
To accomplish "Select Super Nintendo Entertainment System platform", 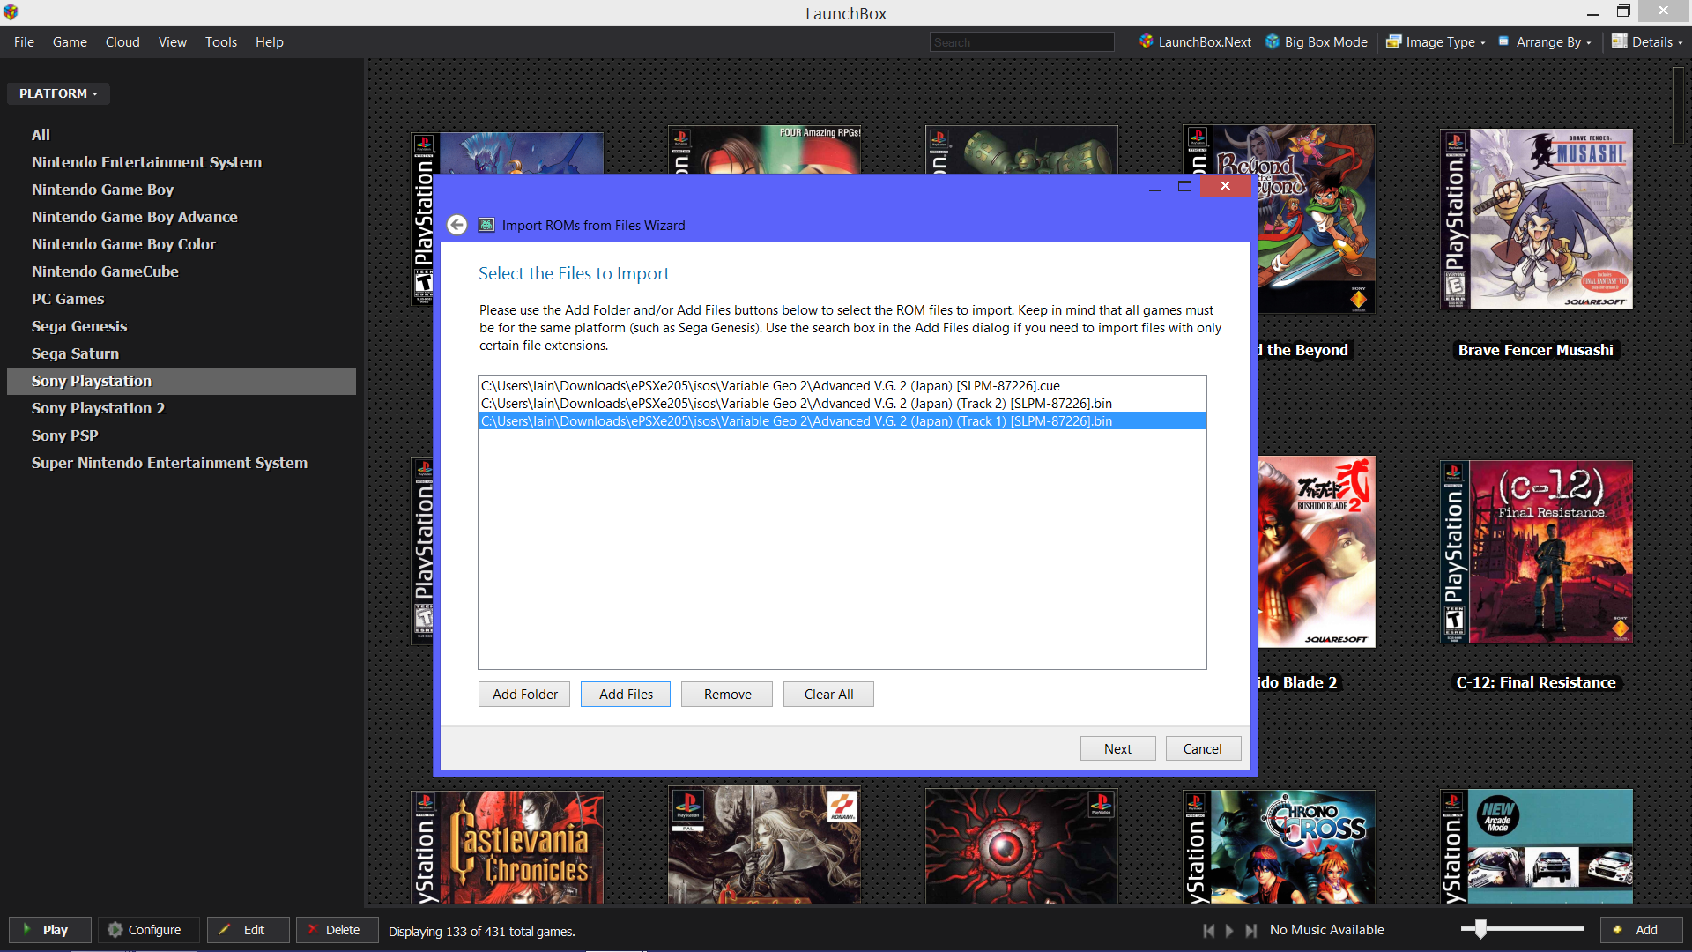I will pyautogui.click(x=182, y=463).
